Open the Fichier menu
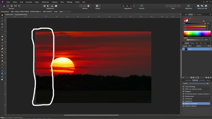 (x=8, y=2)
